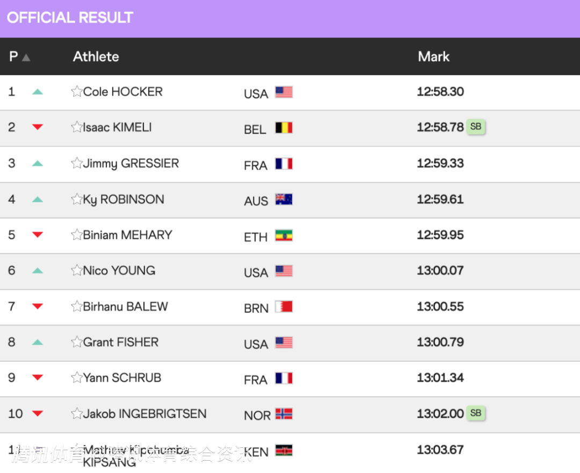Viewport: 580px width, 473px height.
Task: Favorite Cole HOCKER with the star icon
Action: click(x=77, y=91)
